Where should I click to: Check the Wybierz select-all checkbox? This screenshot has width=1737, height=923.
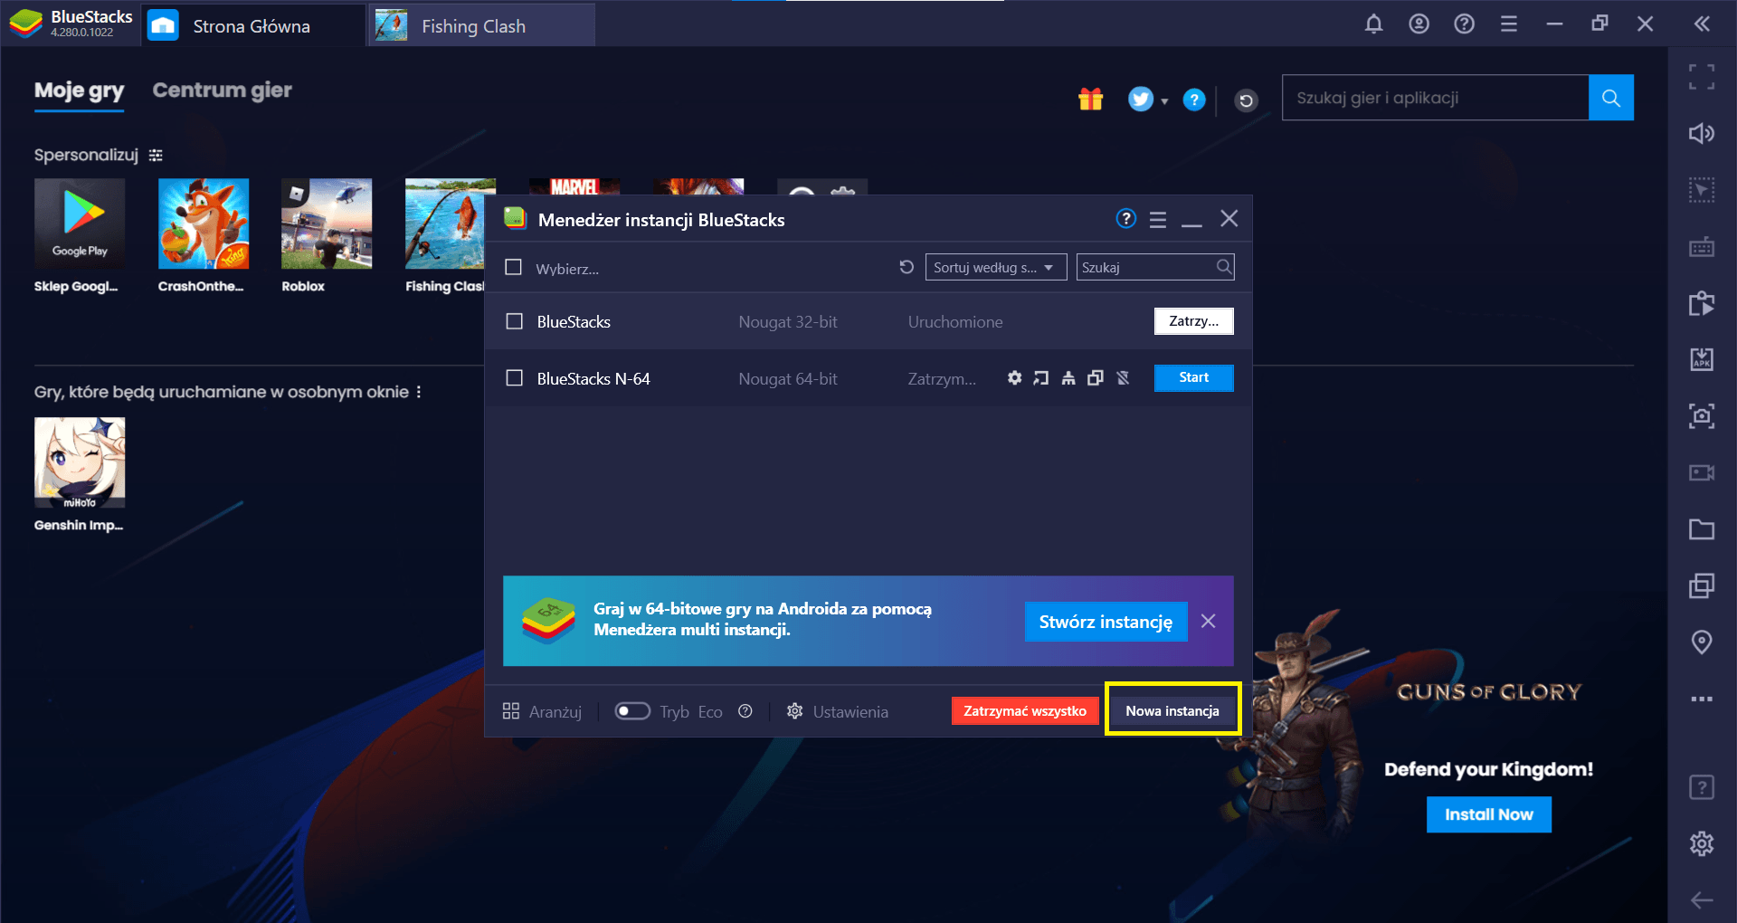pos(514,268)
